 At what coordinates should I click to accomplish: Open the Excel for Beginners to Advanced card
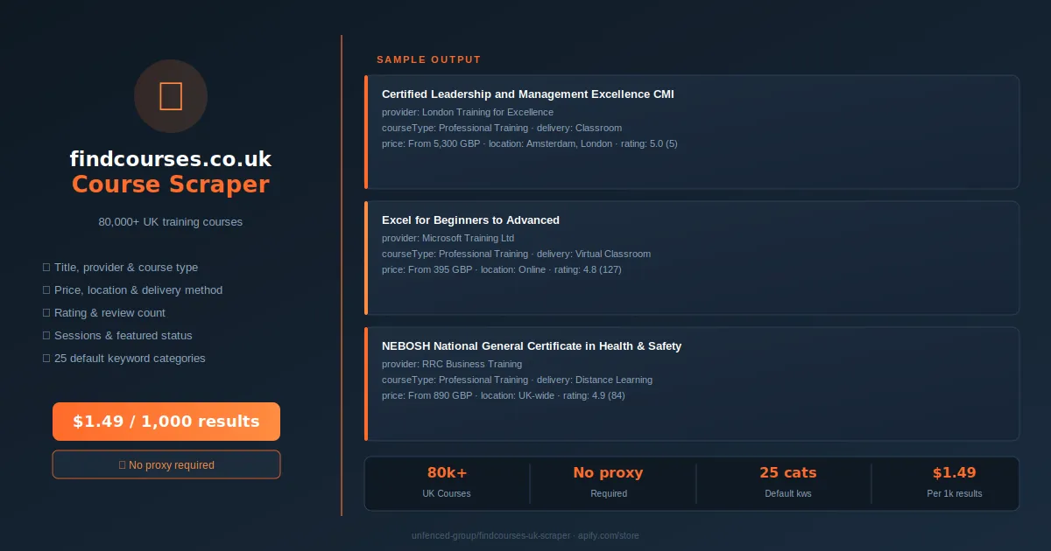point(692,258)
